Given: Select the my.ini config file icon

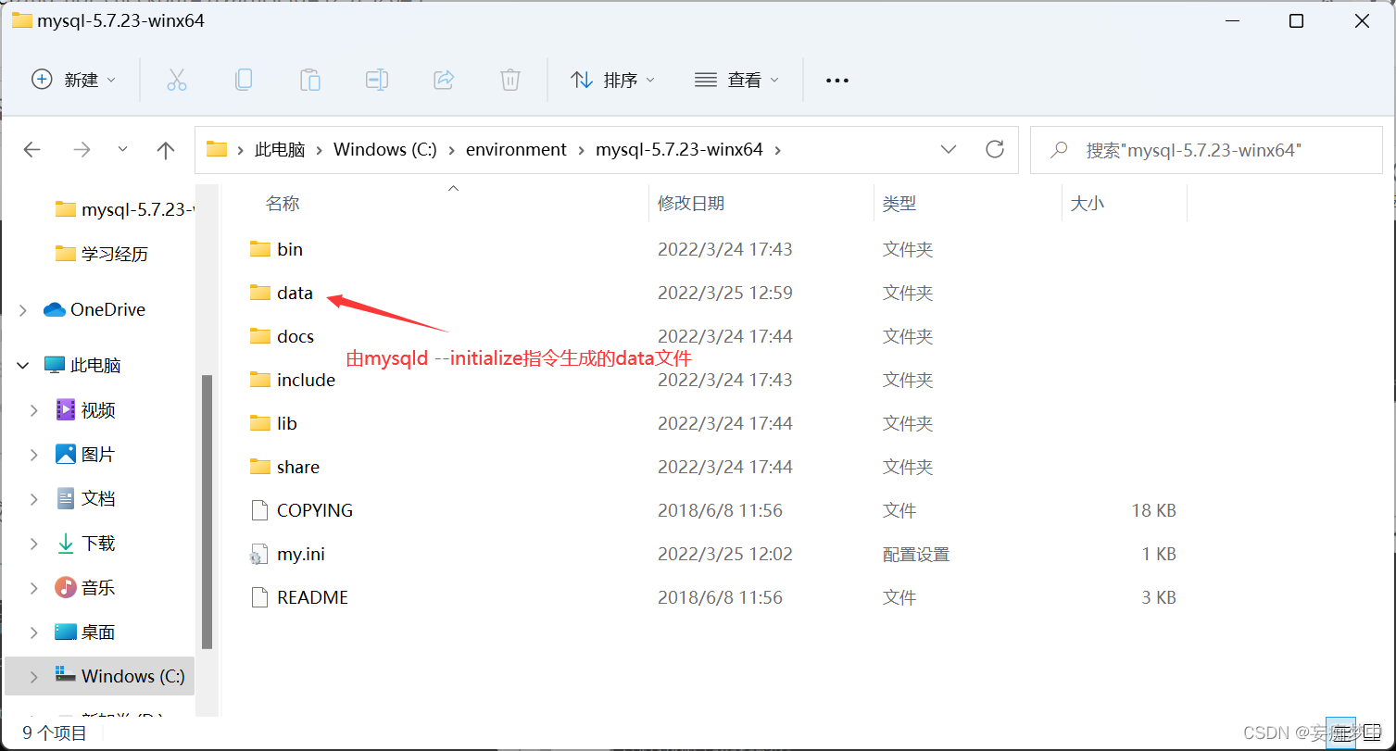Looking at the screenshot, I should (258, 554).
